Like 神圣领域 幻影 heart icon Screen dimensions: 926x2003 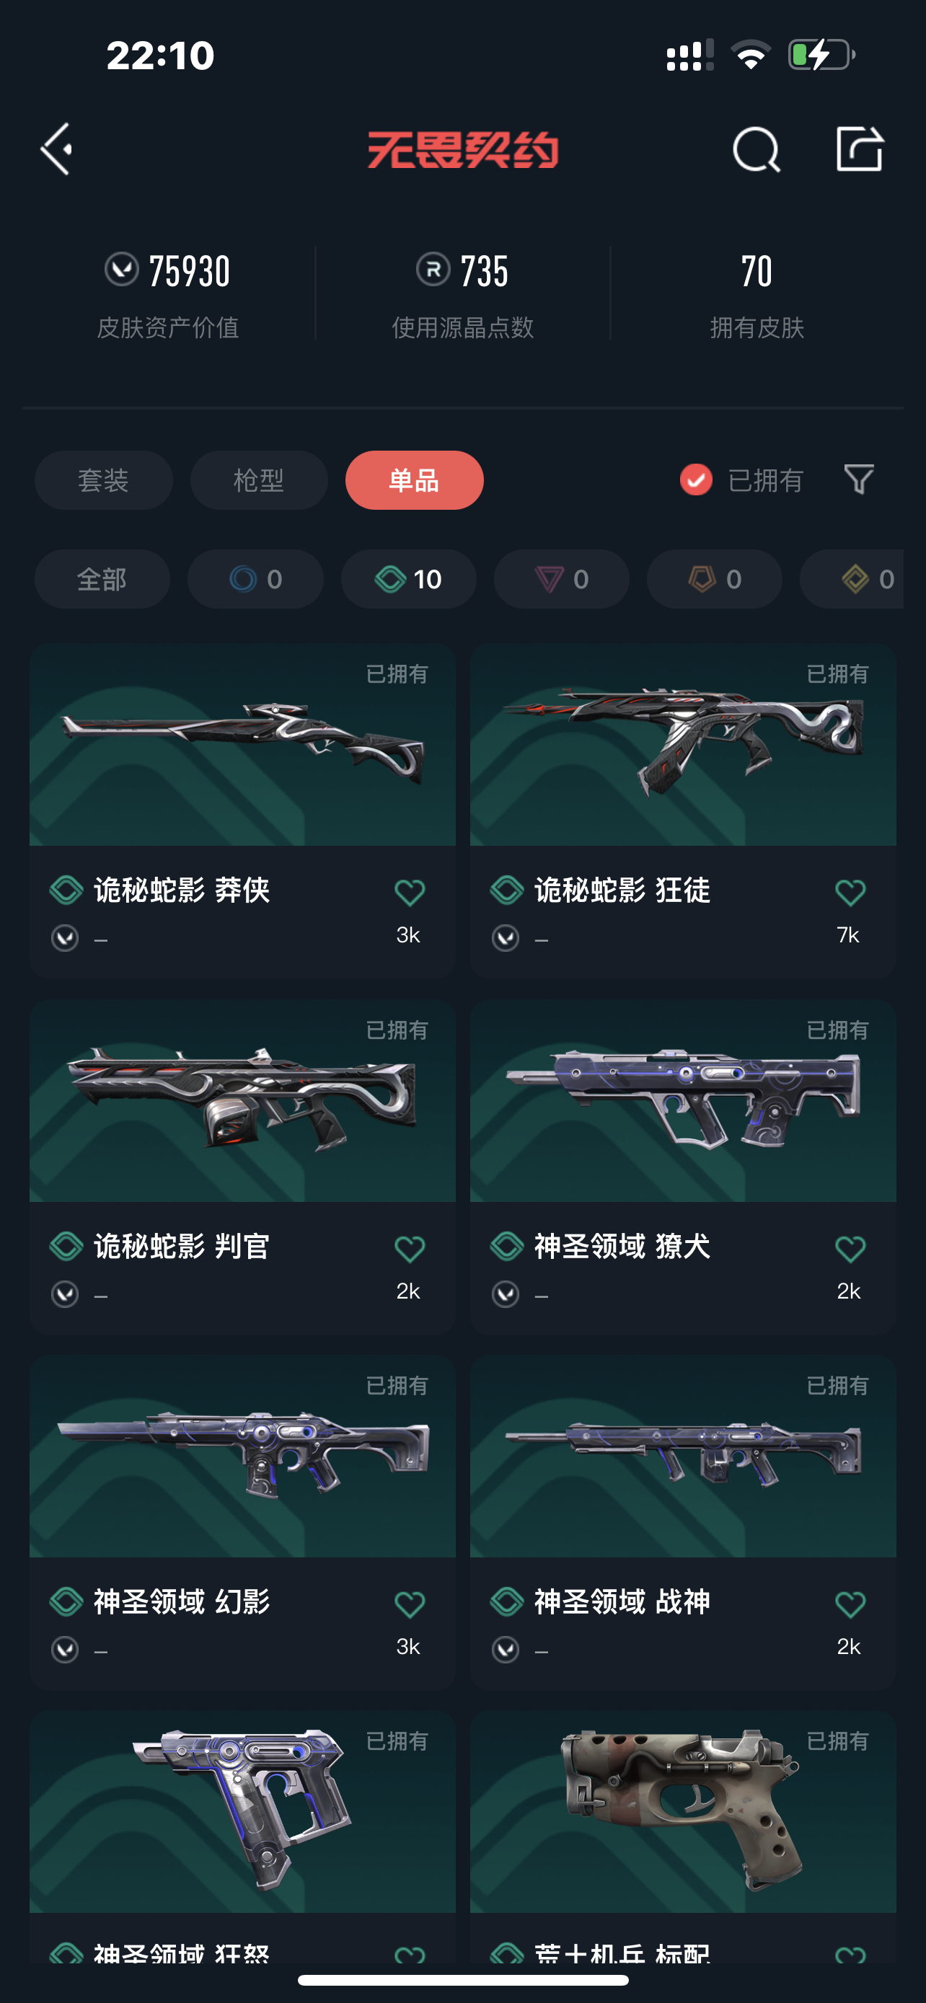tap(410, 1604)
